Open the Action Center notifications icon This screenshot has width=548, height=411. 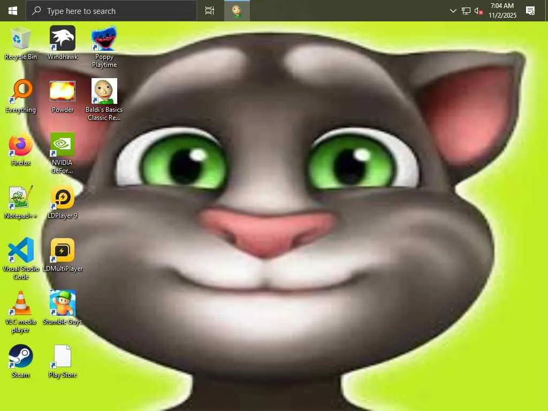click(x=530, y=11)
